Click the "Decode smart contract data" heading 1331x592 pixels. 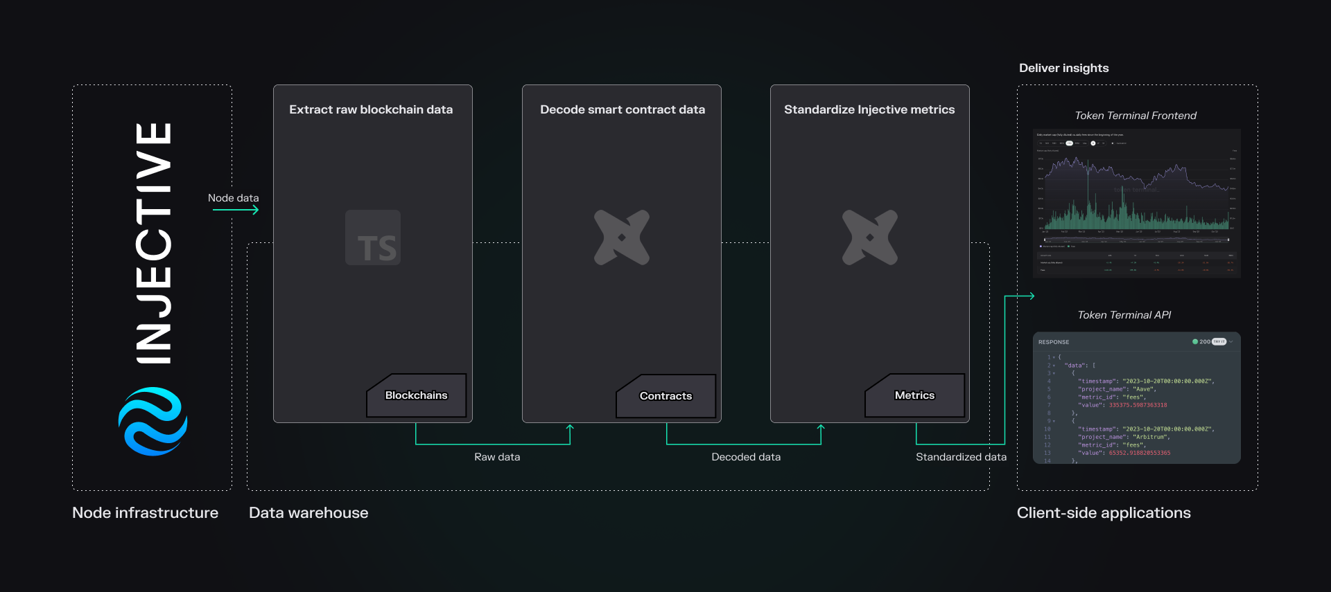click(x=623, y=109)
